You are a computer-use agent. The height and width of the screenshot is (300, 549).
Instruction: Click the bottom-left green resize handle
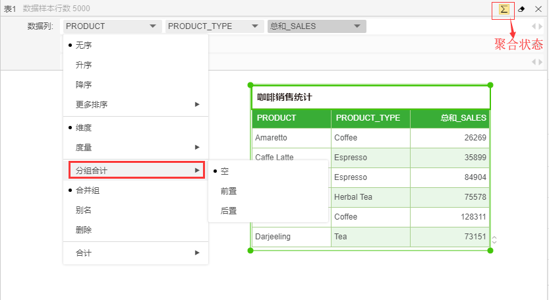click(x=250, y=251)
